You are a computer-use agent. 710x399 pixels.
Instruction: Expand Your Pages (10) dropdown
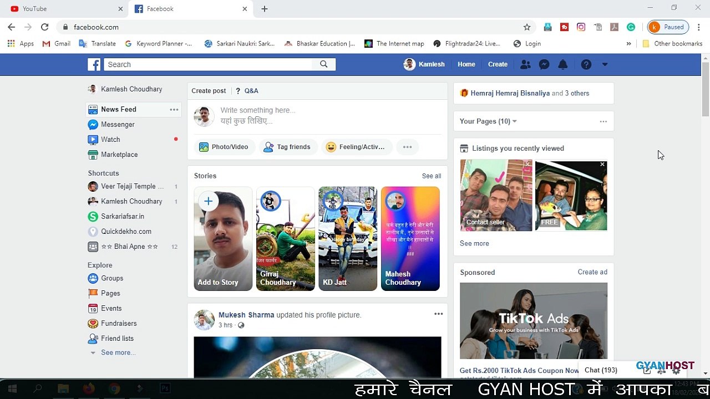pyautogui.click(x=488, y=121)
